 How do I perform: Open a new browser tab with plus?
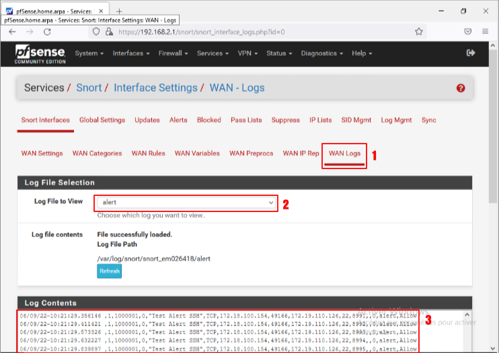click(119, 11)
